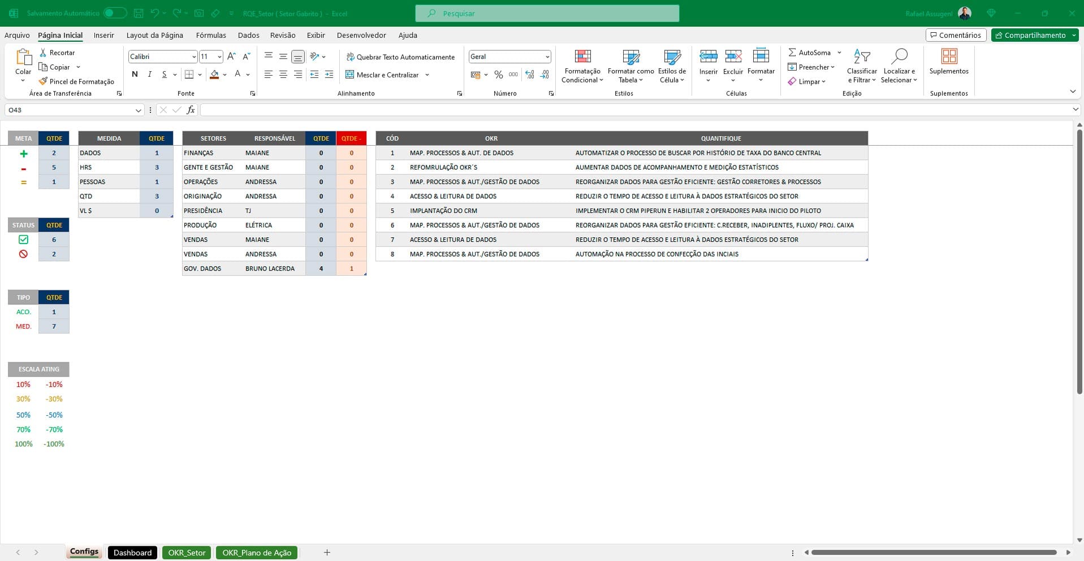
Task: Open Formatação Condicional
Action: click(582, 66)
